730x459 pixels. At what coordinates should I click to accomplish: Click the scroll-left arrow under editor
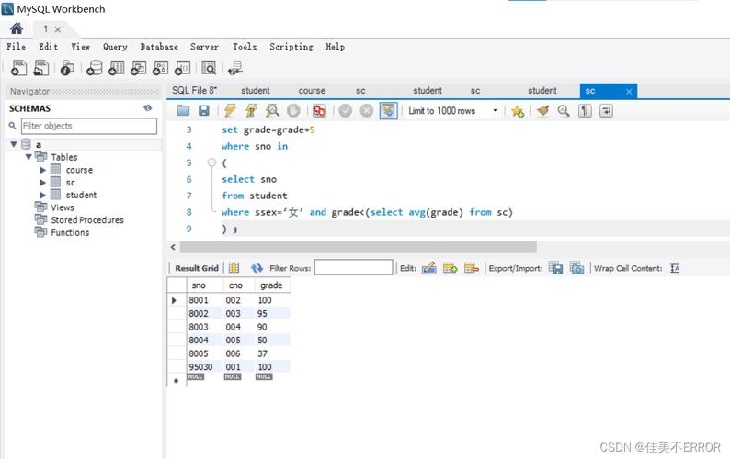(173, 247)
